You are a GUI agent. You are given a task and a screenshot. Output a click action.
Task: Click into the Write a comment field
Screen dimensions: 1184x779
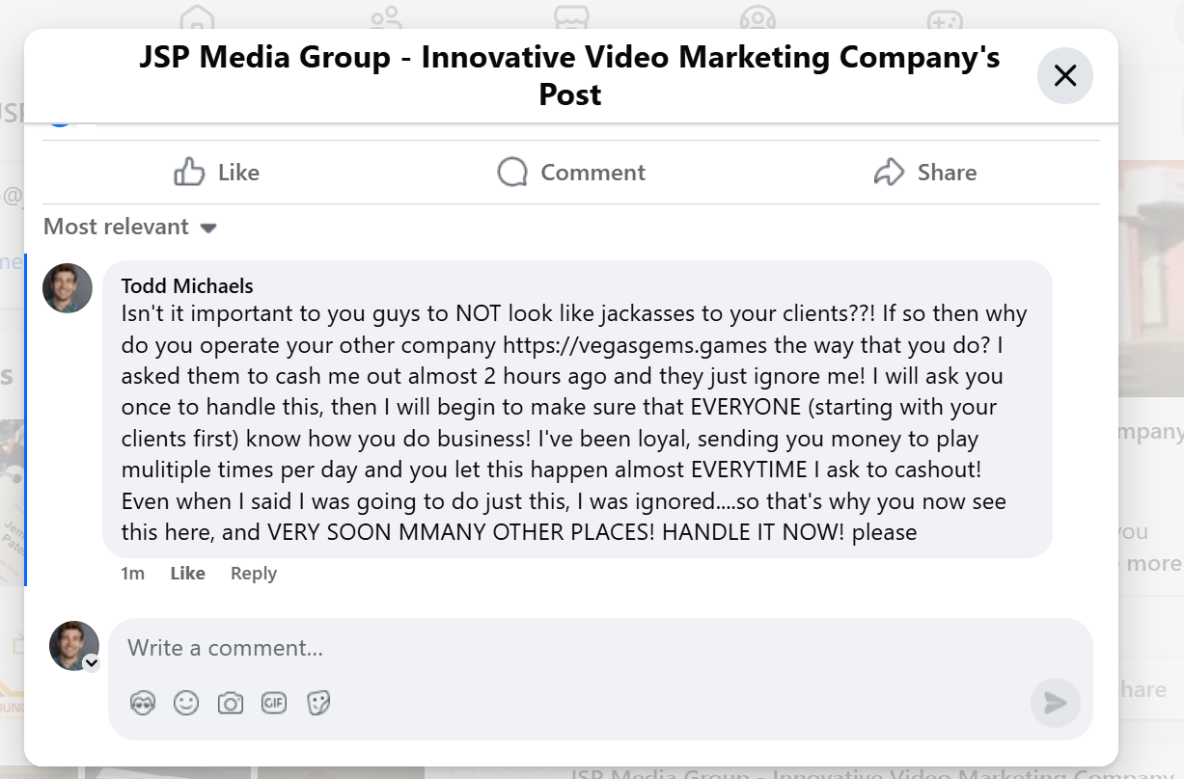pos(579,648)
